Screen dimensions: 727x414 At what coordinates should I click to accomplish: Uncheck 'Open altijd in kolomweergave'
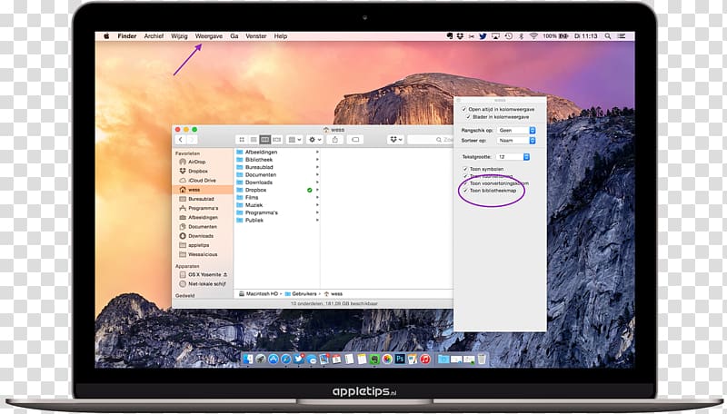(x=463, y=109)
